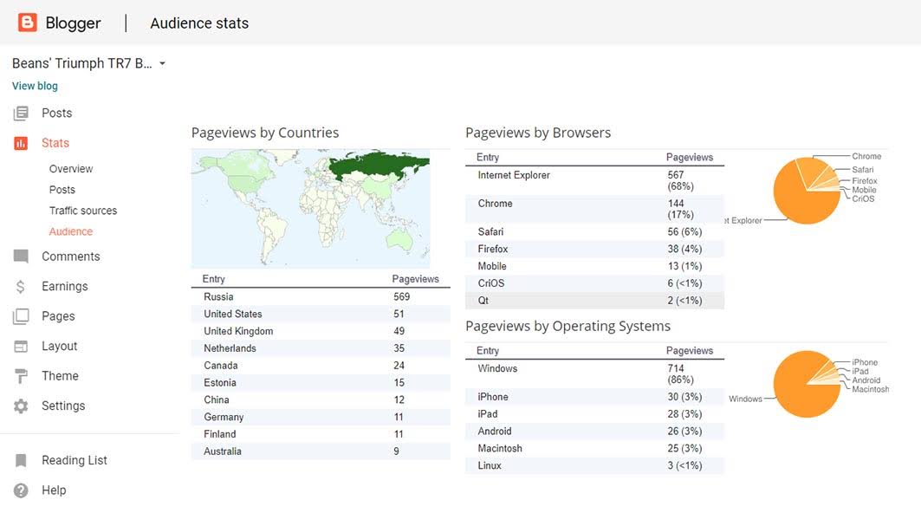
Task: Click the Blogger wordmark text
Action: tap(73, 23)
